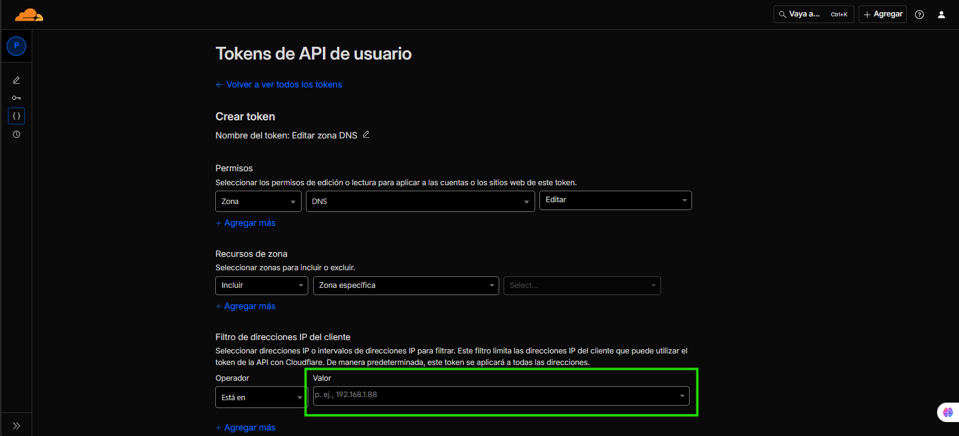Viewport: 959px width, 436px height.
Task: Click the floating brain assistant icon
Action: coord(947,412)
